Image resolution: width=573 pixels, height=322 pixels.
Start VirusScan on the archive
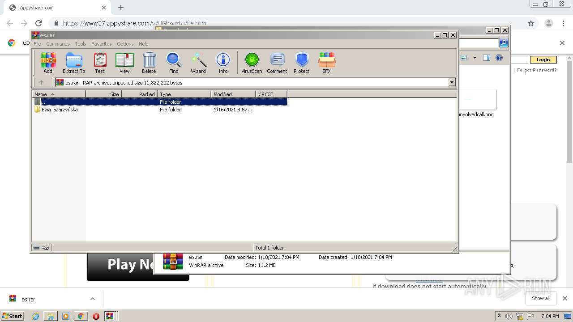click(252, 63)
